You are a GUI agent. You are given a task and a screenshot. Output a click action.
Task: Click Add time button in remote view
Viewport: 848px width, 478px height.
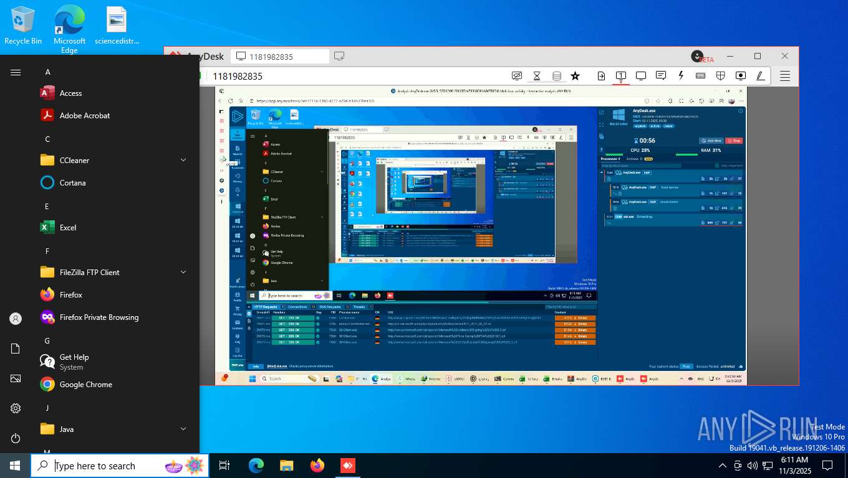pos(711,141)
